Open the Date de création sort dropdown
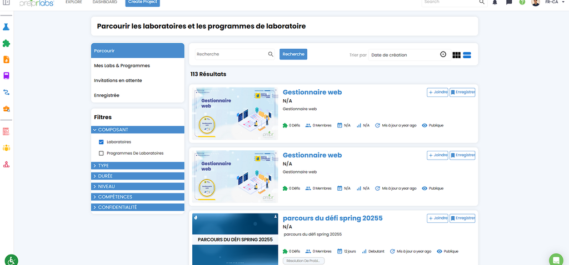Screen dimensions: 569x265 tap(410, 55)
